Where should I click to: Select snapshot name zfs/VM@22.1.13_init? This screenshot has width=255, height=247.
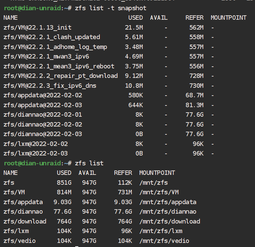pos(37,28)
